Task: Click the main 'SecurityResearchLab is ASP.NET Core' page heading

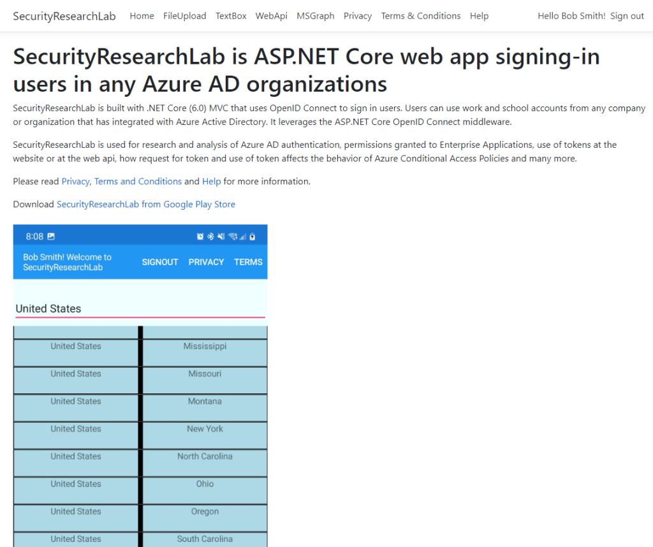Action: point(307,70)
